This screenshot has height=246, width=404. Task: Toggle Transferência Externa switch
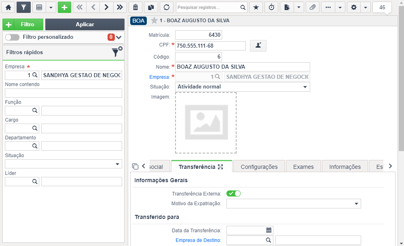234,193
